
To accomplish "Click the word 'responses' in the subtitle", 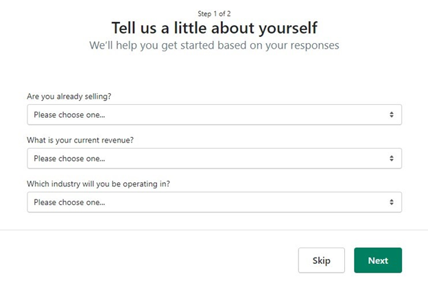I will click(x=313, y=45).
